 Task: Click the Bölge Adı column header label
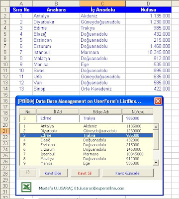pos(100,111)
